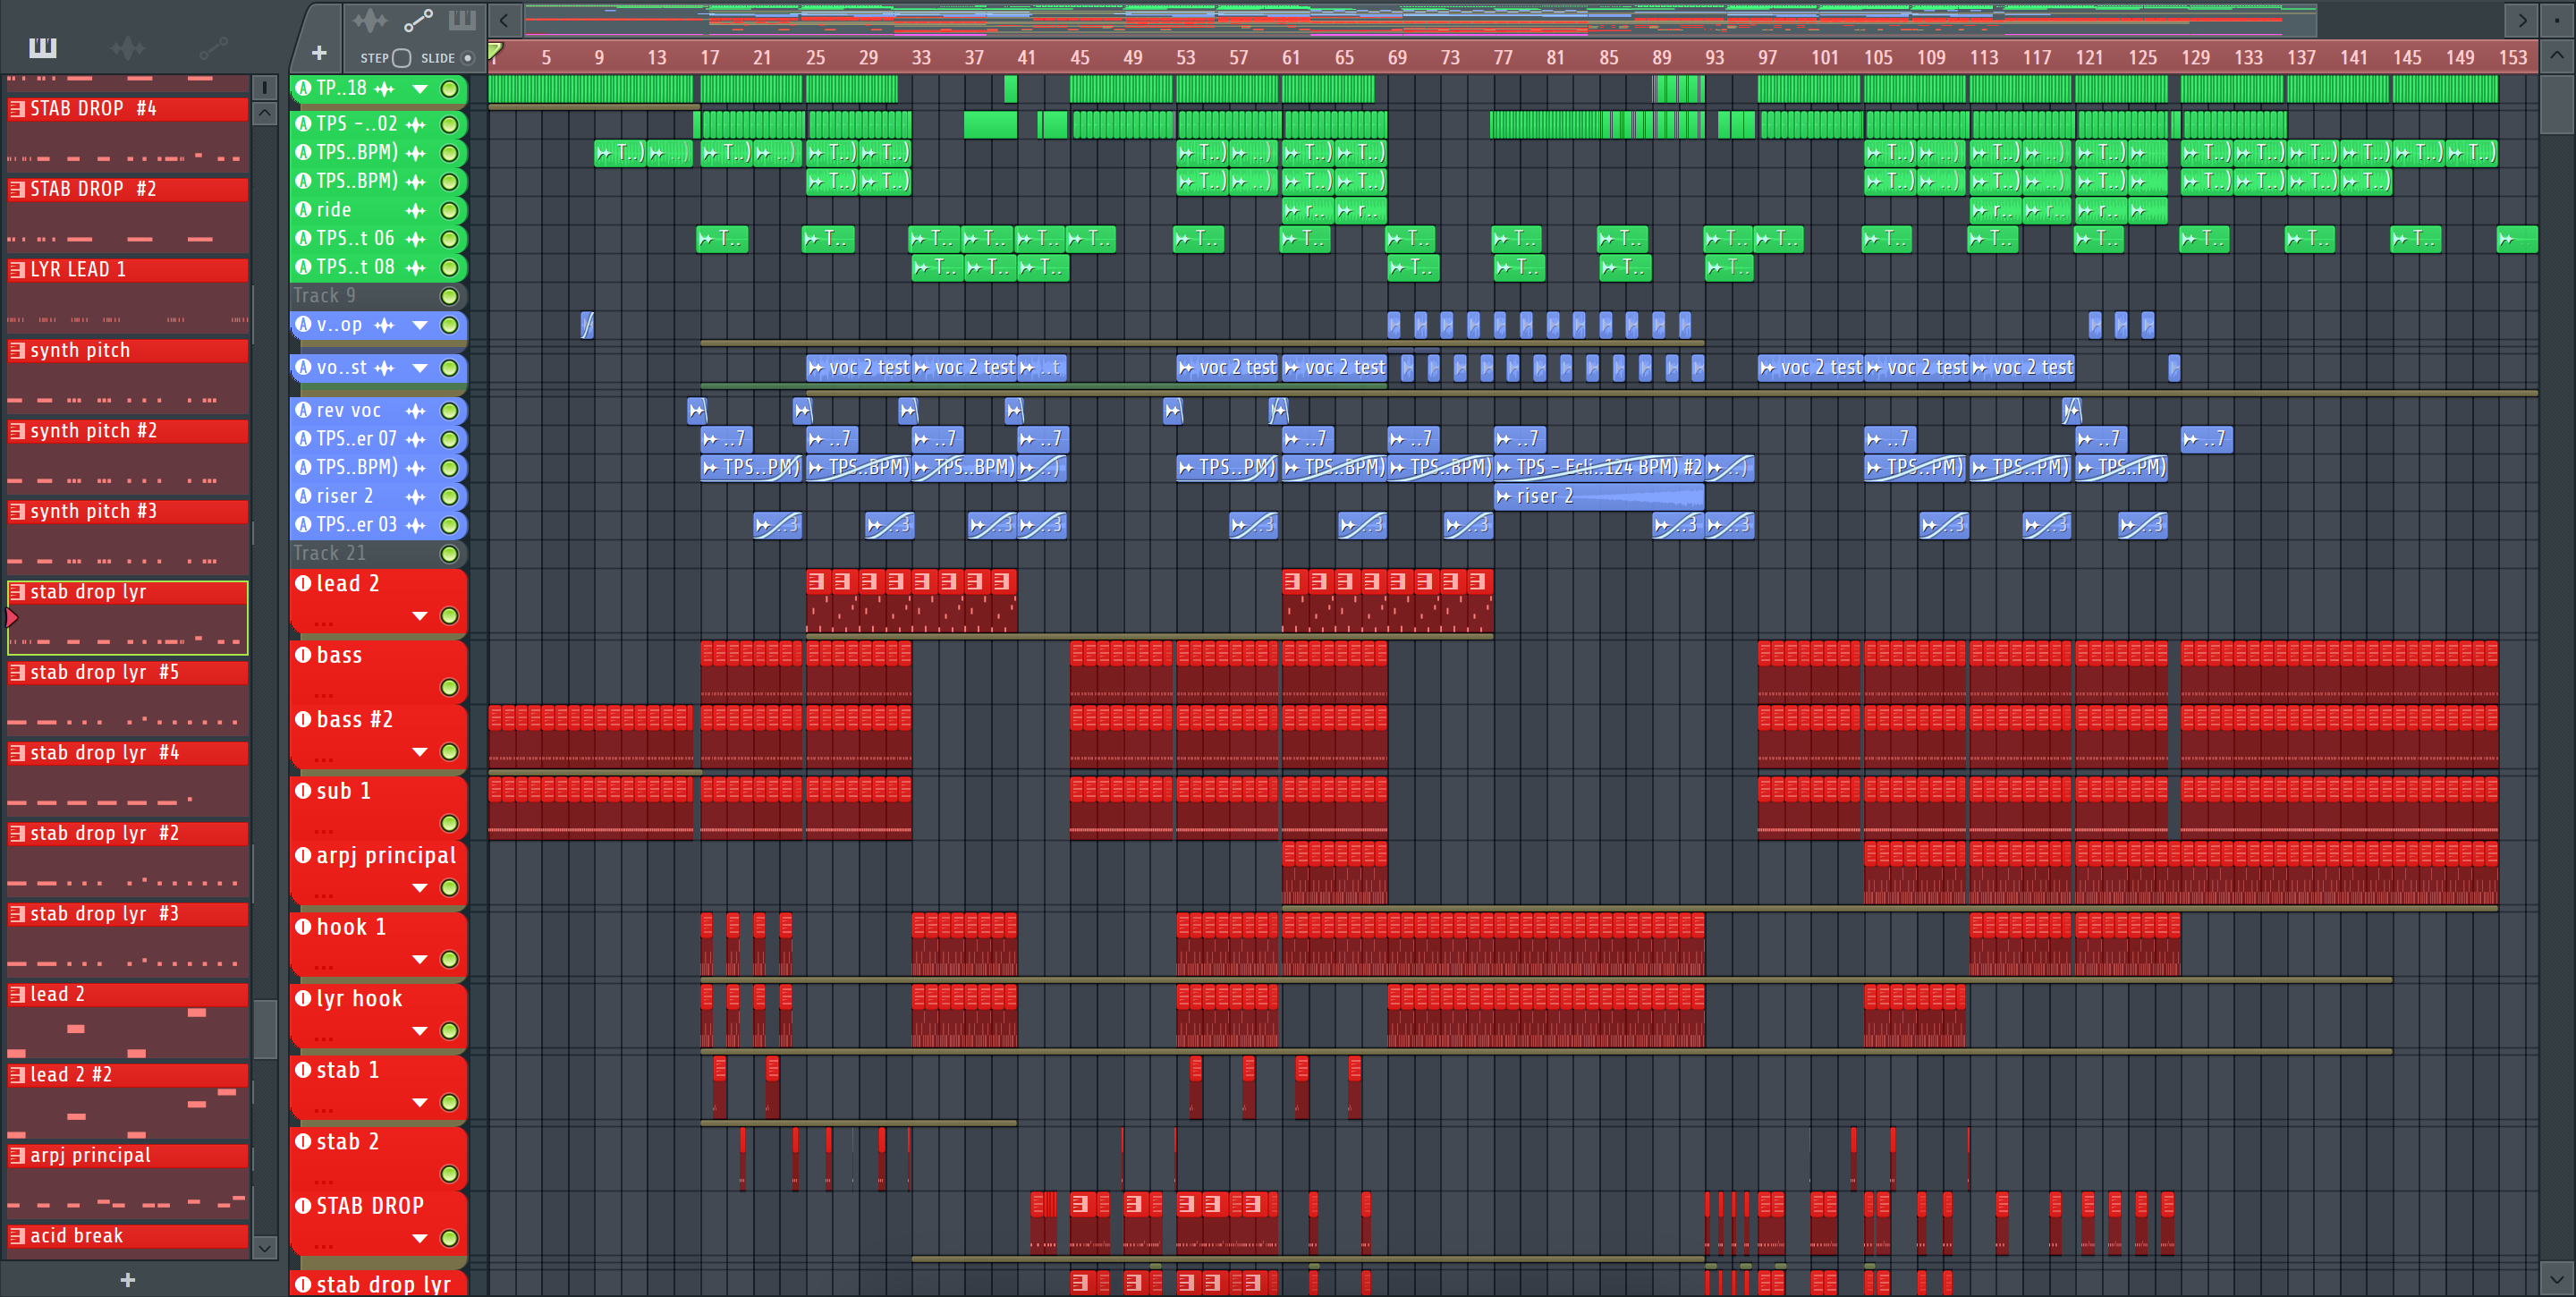The image size is (2576, 1297).
Task: Click the picker scrollbar top marker button
Action: coord(264,88)
